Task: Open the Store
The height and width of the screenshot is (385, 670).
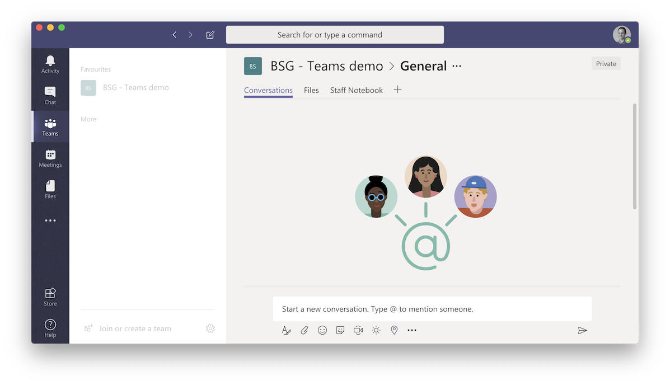Action: click(50, 297)
